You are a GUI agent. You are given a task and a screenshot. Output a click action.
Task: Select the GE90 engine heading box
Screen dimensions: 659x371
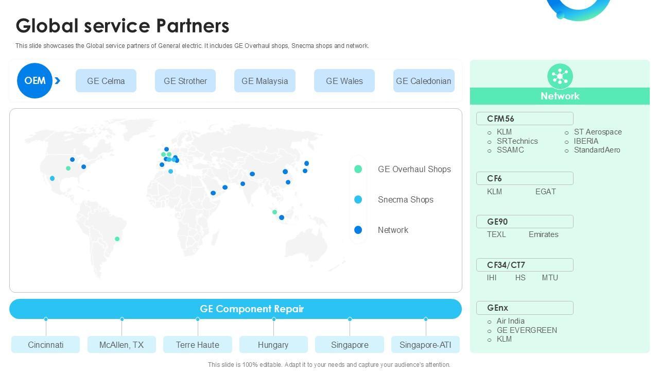point(525,222)
